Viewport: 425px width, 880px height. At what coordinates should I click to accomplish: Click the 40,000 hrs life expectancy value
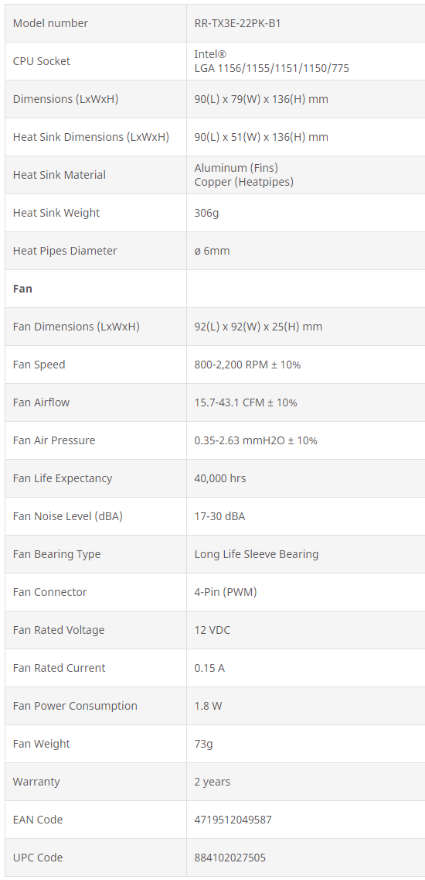[x=220, y=478]
